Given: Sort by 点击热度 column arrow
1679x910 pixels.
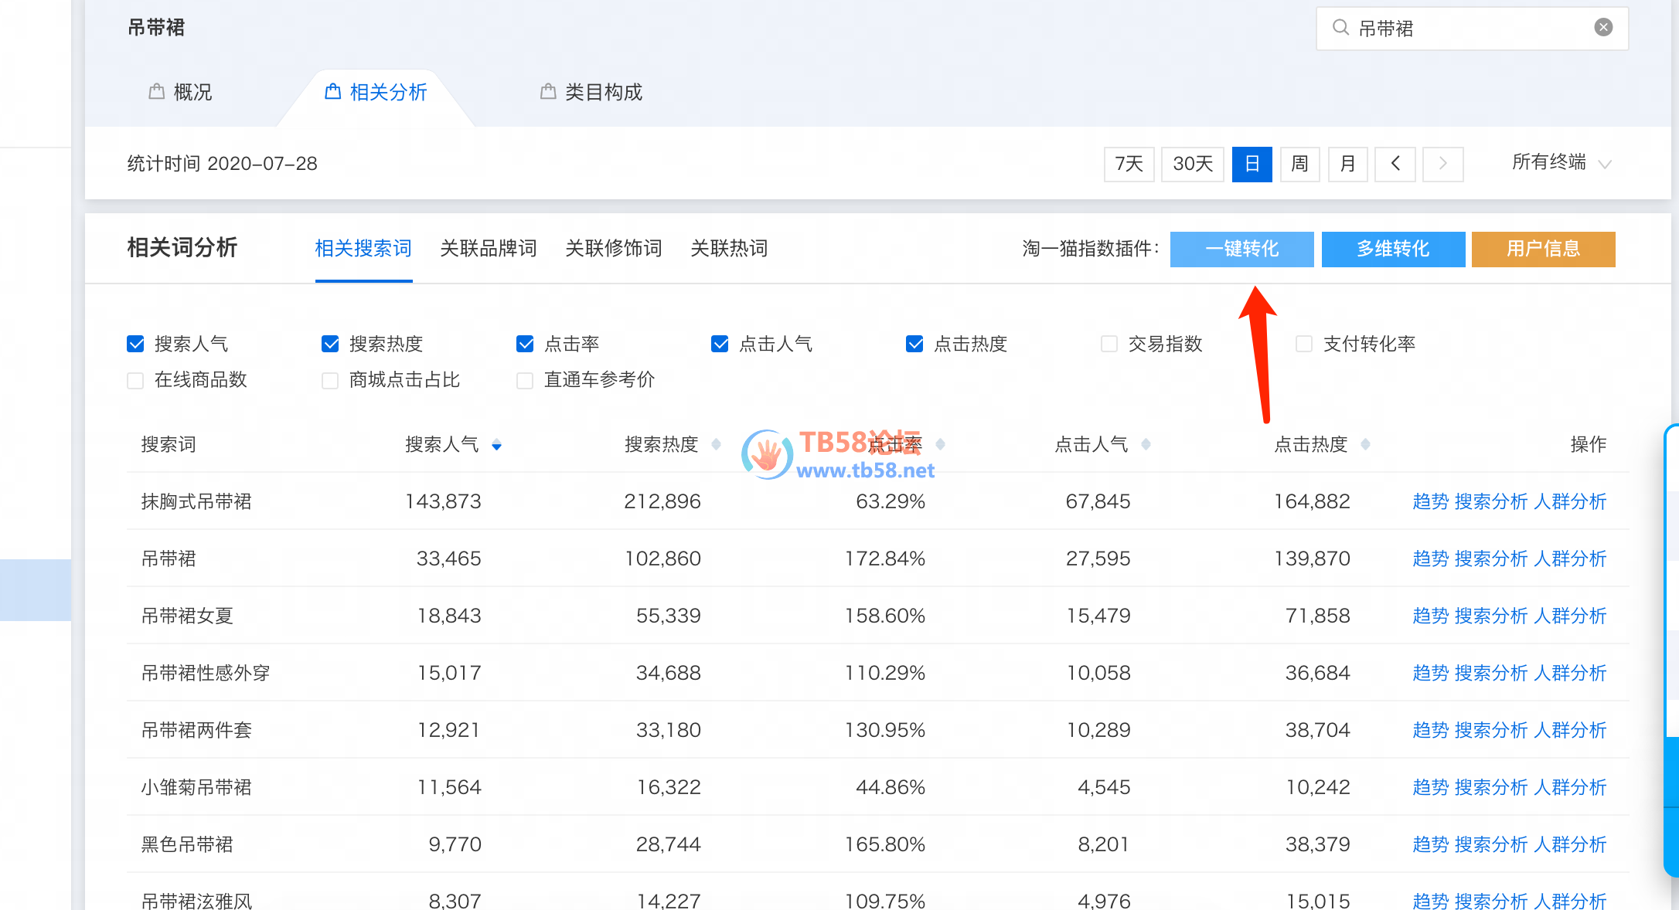Looking at the screenshot, I should (x=1365, y=444).
